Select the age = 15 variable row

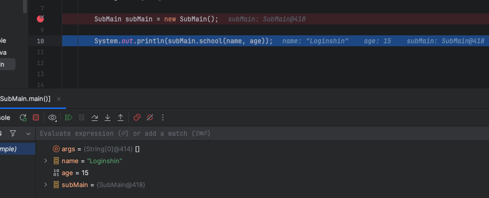coord(262,173)
